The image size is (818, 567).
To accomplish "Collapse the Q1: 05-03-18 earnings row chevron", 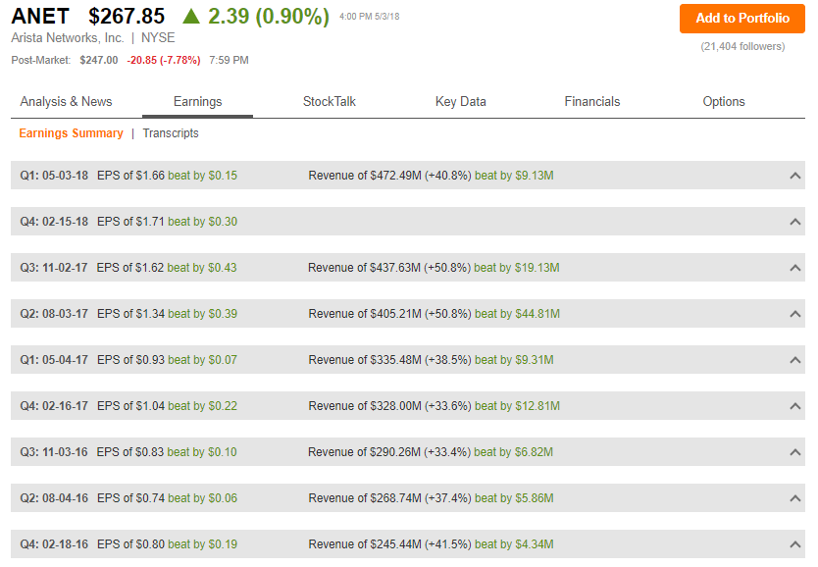I will pyautogui.click(x=795, y=176).
